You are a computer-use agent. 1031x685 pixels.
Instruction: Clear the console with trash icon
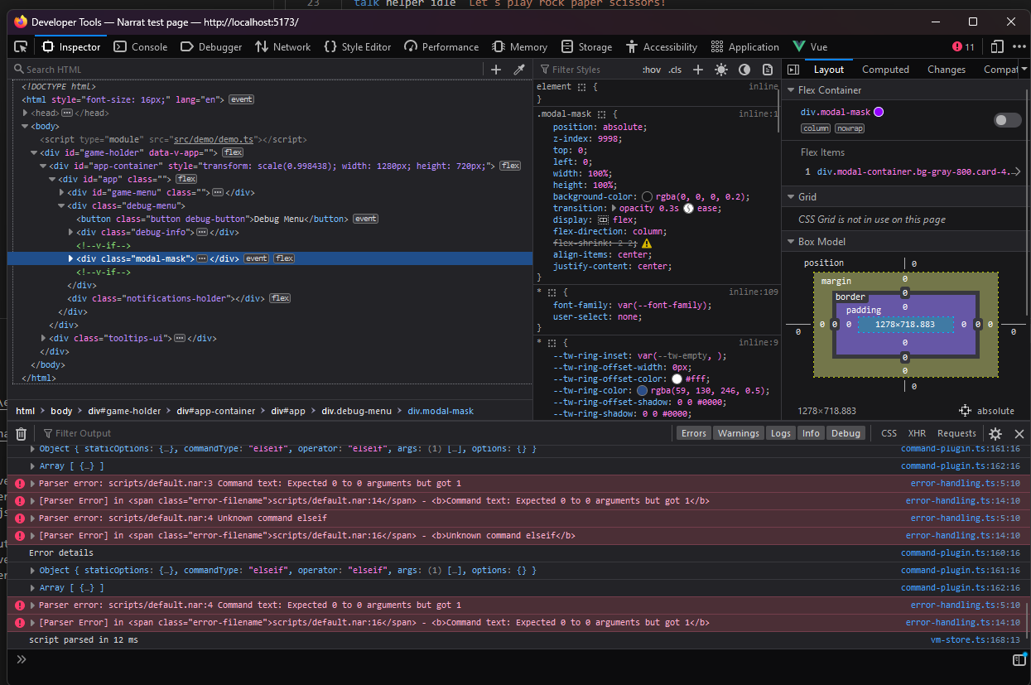22,433
